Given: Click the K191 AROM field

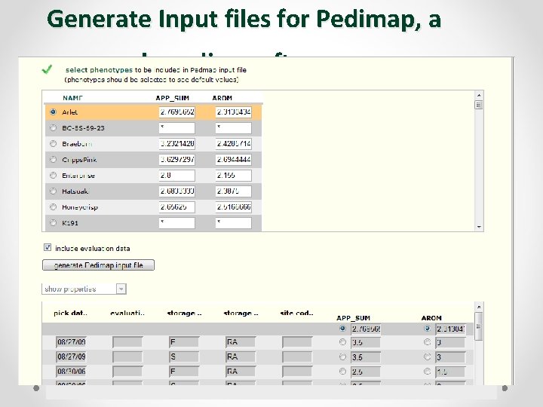Looking at the screenshot, I should point(233,223).
